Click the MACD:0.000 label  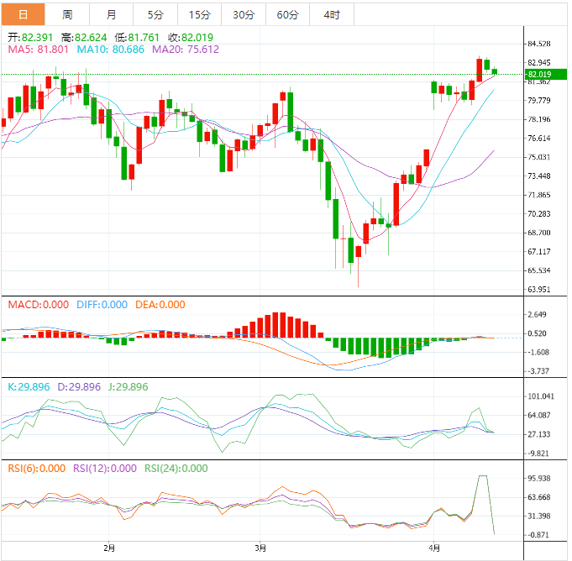point(38,305)
